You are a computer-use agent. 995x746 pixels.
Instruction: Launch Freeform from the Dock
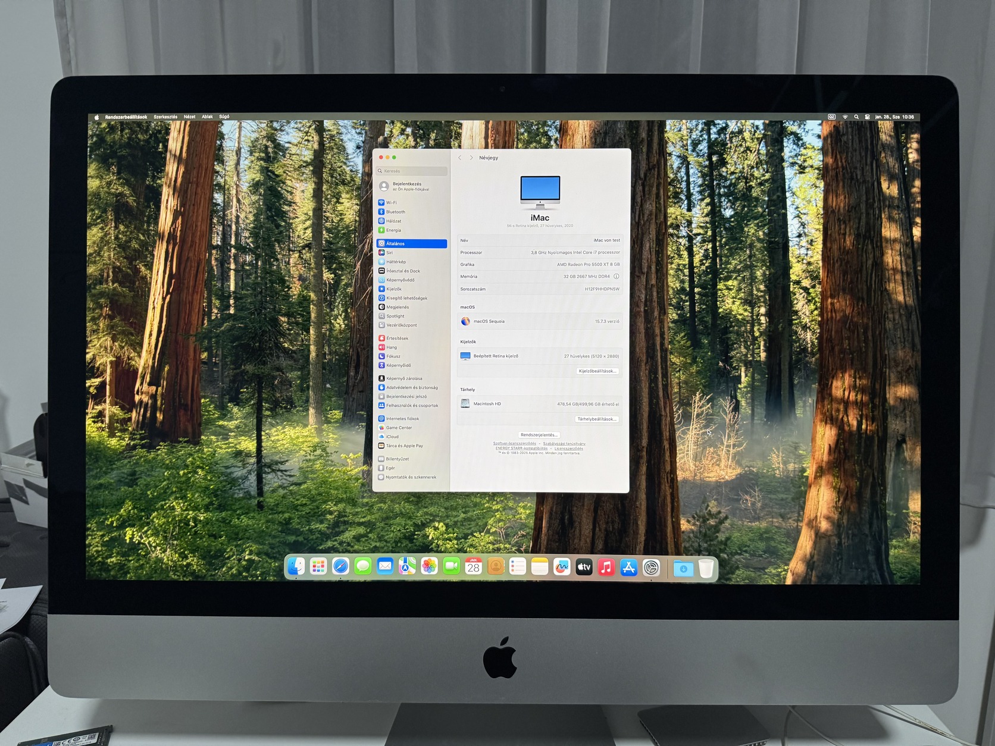pos(562,567)
